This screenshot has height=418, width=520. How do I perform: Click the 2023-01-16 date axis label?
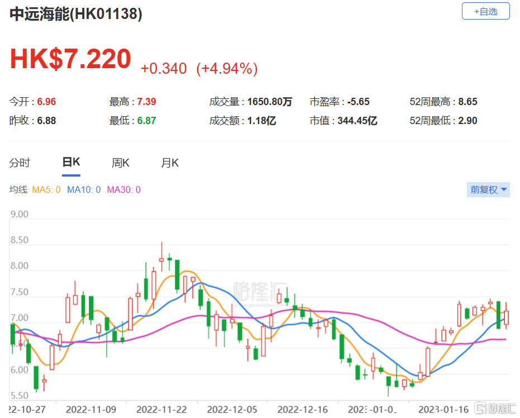[443, 410]
